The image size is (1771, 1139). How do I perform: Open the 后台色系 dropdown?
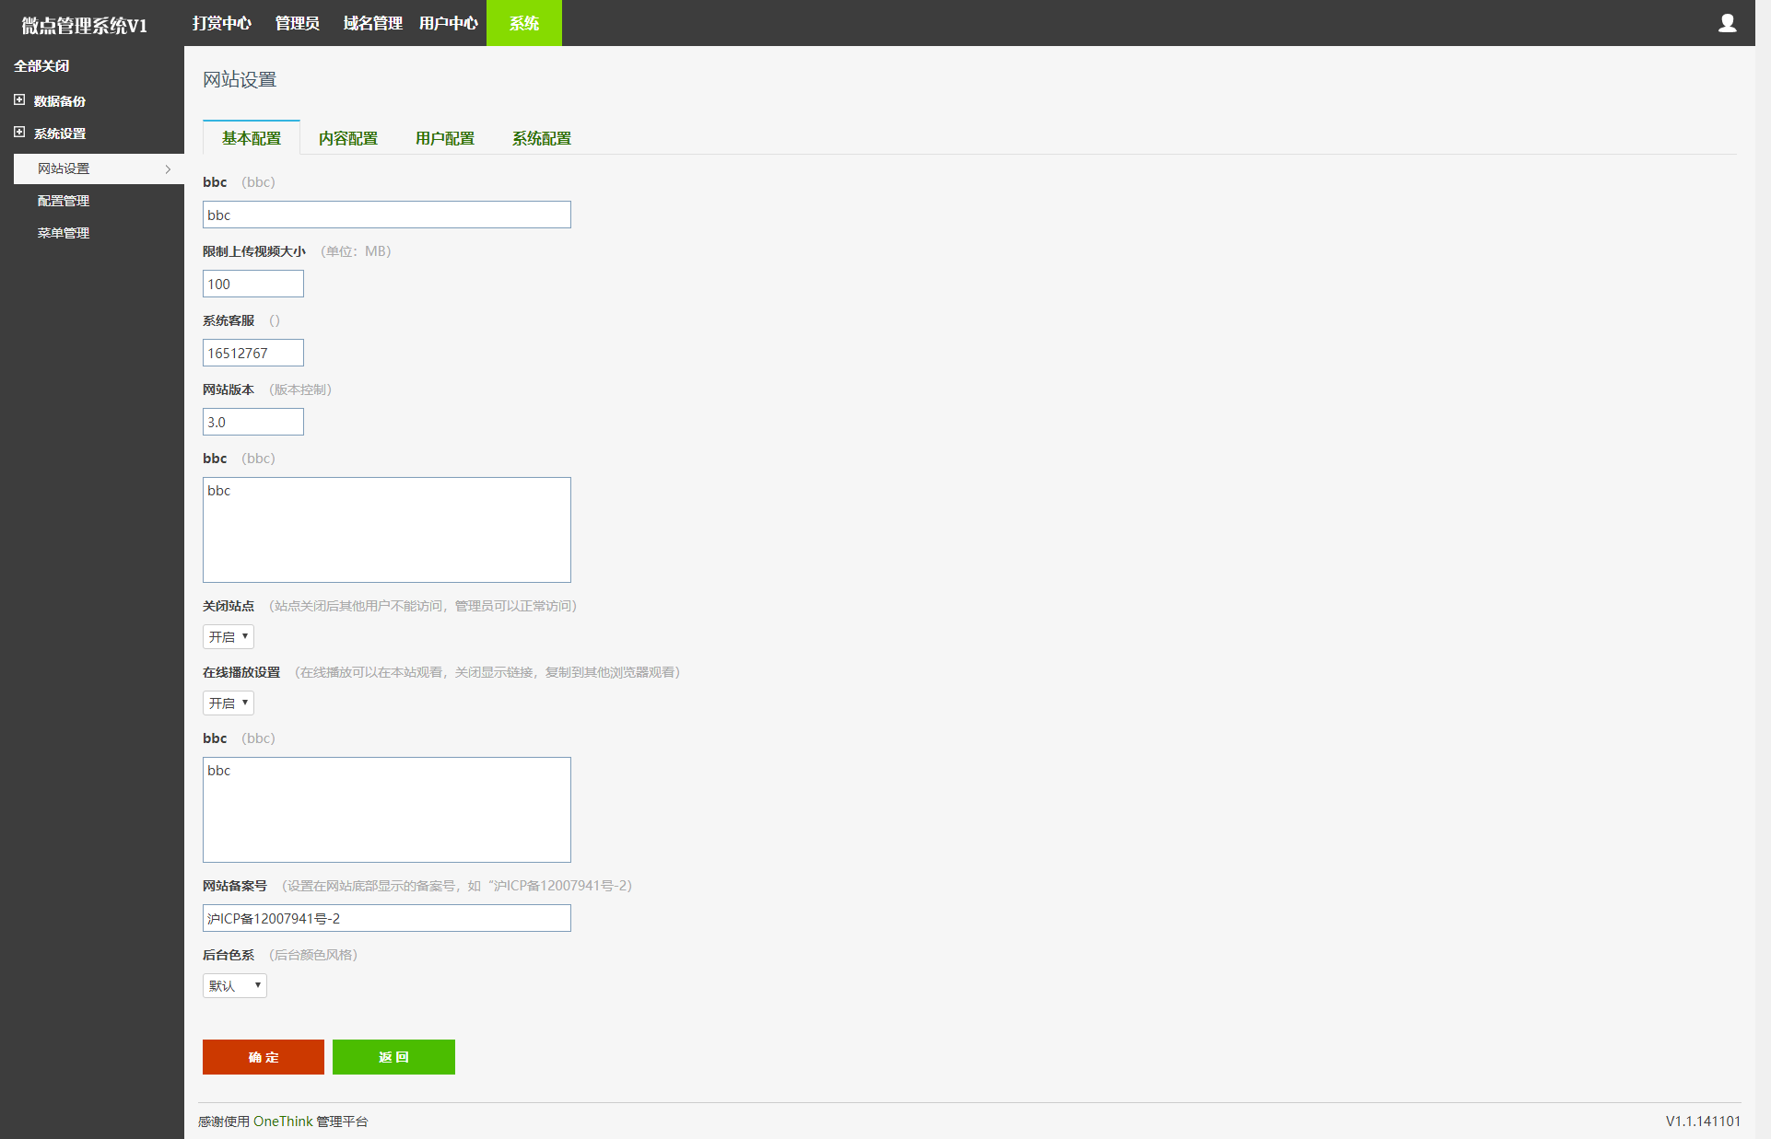235,985
